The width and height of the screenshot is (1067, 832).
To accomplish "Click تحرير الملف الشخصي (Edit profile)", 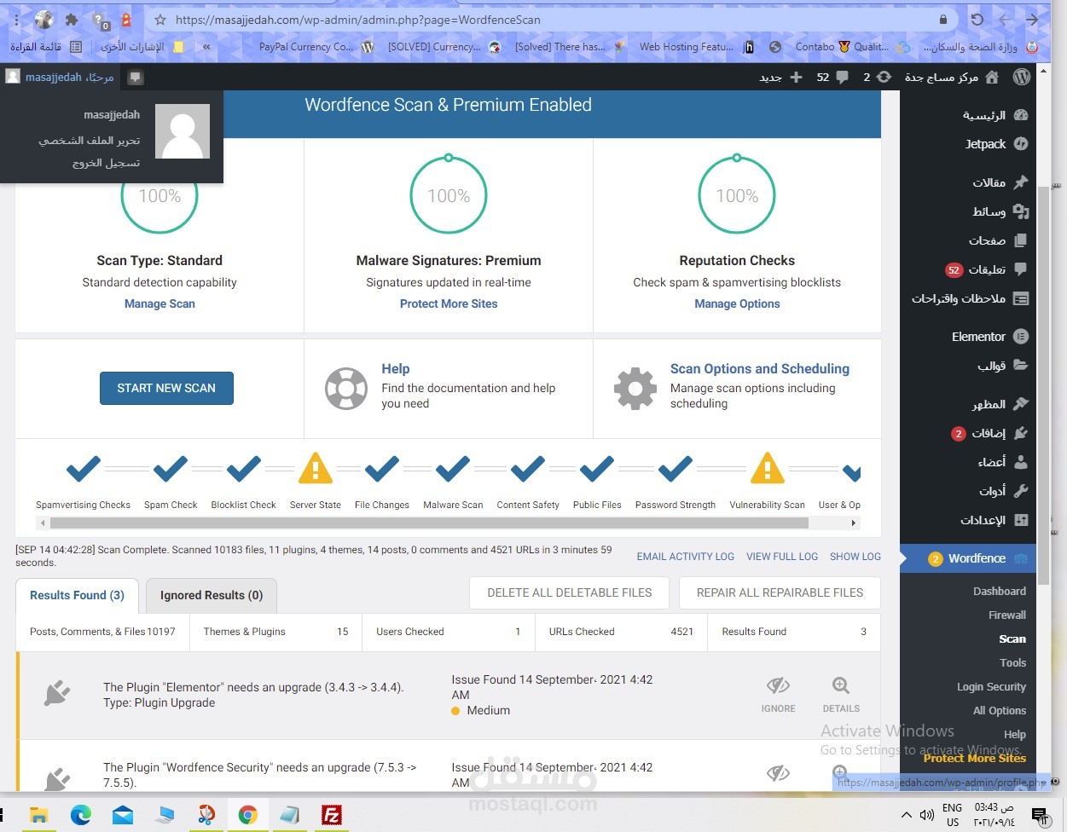I will [89, 140].
